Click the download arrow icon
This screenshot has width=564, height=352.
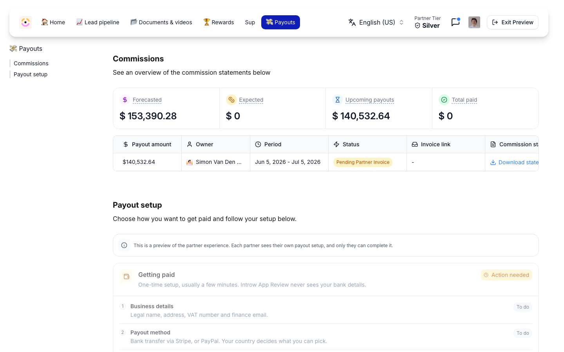(493, 162)
